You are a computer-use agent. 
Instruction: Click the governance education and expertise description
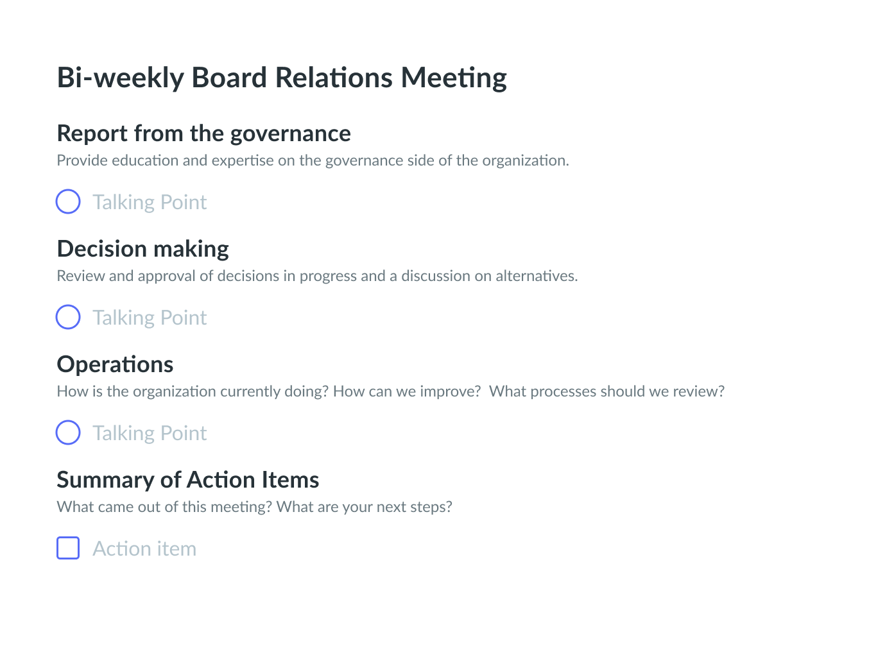(313, 160)
